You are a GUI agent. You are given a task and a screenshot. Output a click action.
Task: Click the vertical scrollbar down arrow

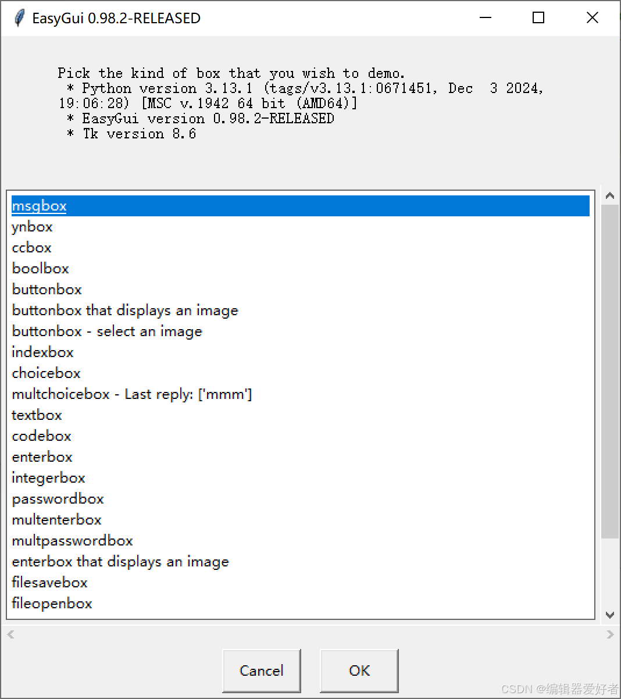610,614
